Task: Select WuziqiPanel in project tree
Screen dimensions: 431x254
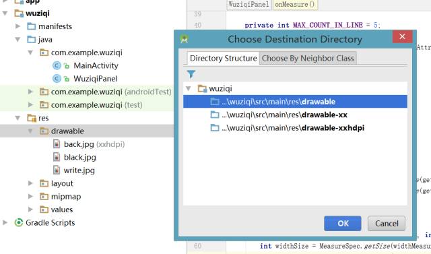Action: [96, 79]
